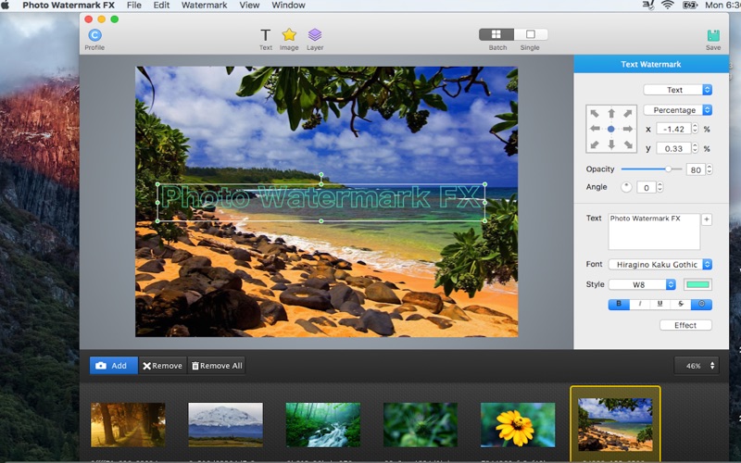Image resolution: width=741 pixels, height=463 pixels.
Task: Select the snowy mountain thumbnail
Action: 225,424
